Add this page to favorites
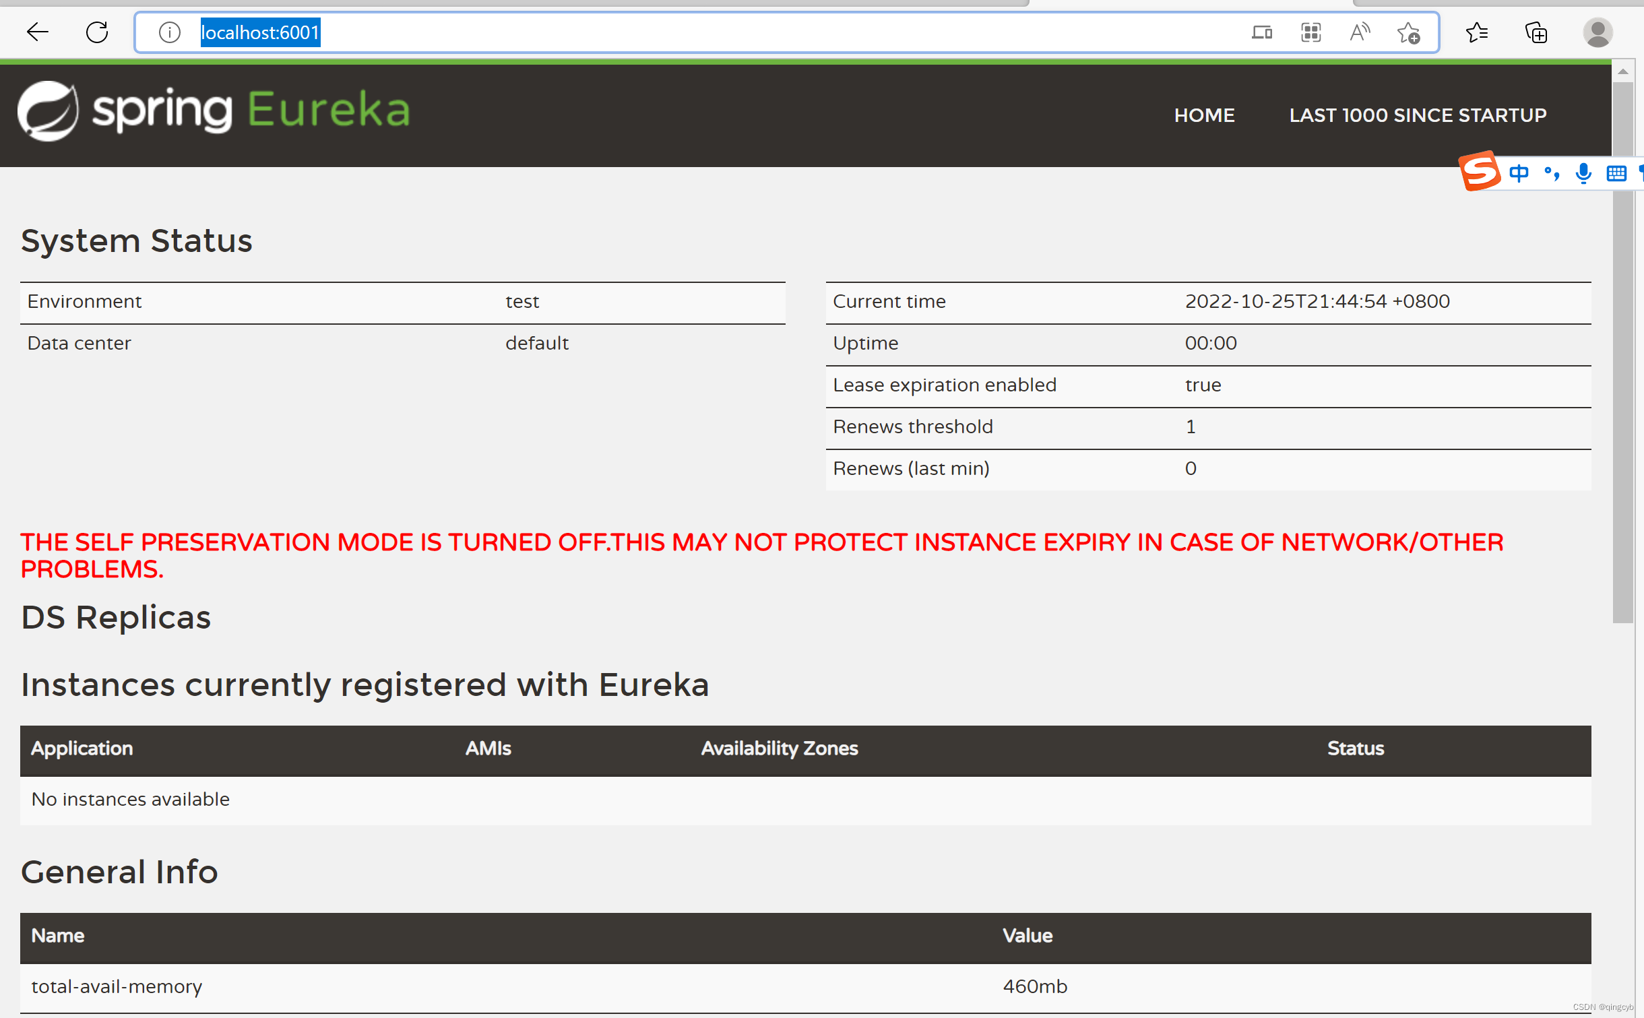The image size is (1644, 1018). [1408, 32]
